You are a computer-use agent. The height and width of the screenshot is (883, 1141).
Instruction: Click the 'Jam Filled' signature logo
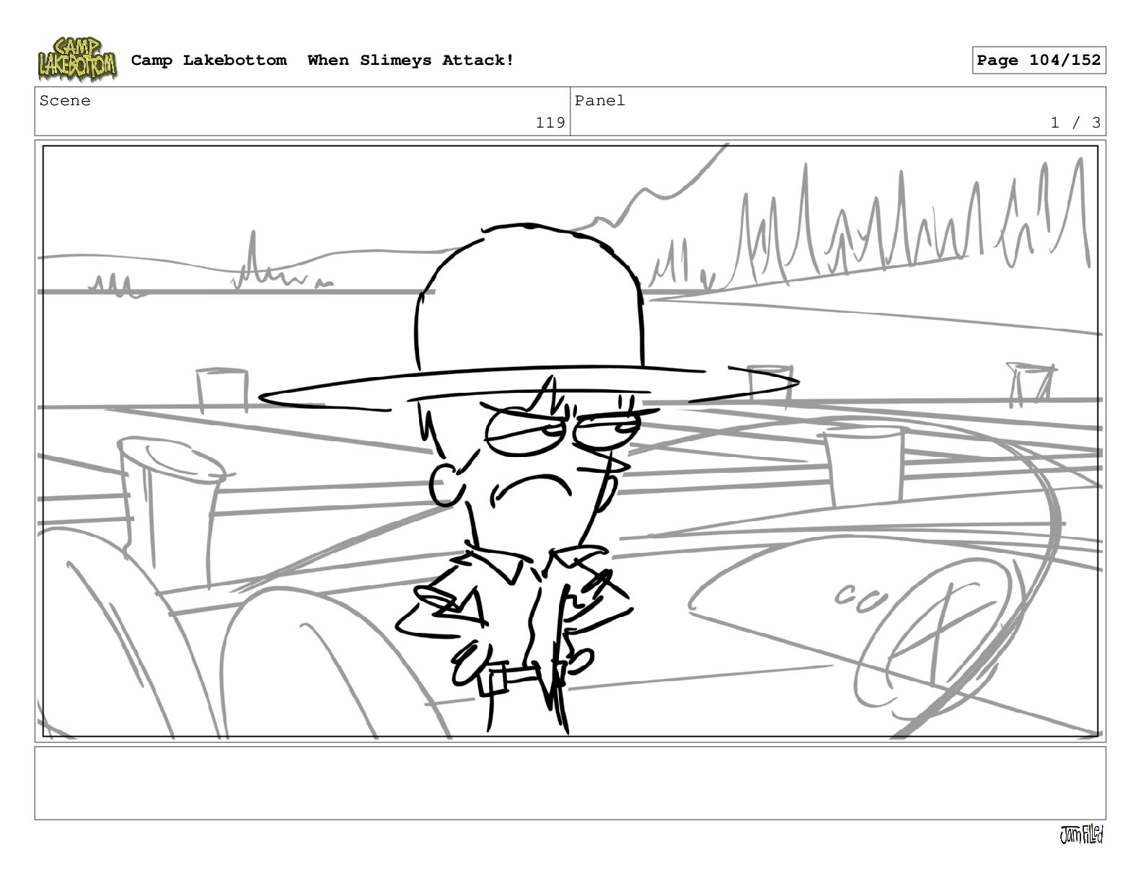click(x=1081, y=835)
